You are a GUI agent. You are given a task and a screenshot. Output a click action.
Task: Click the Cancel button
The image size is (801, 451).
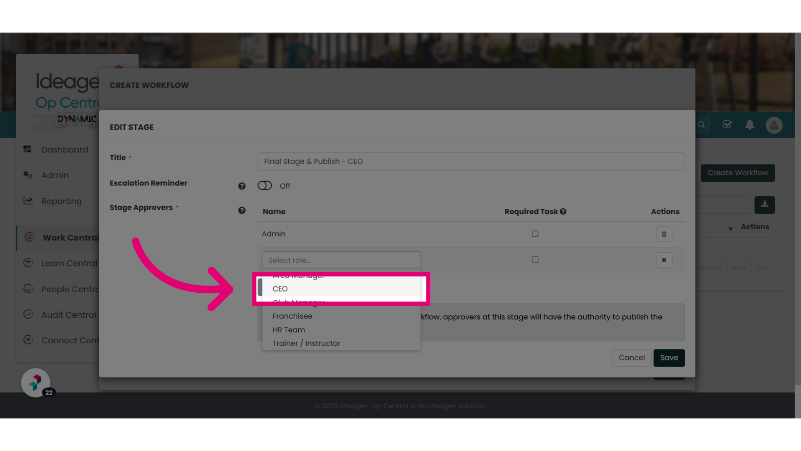tap(632, 358)
